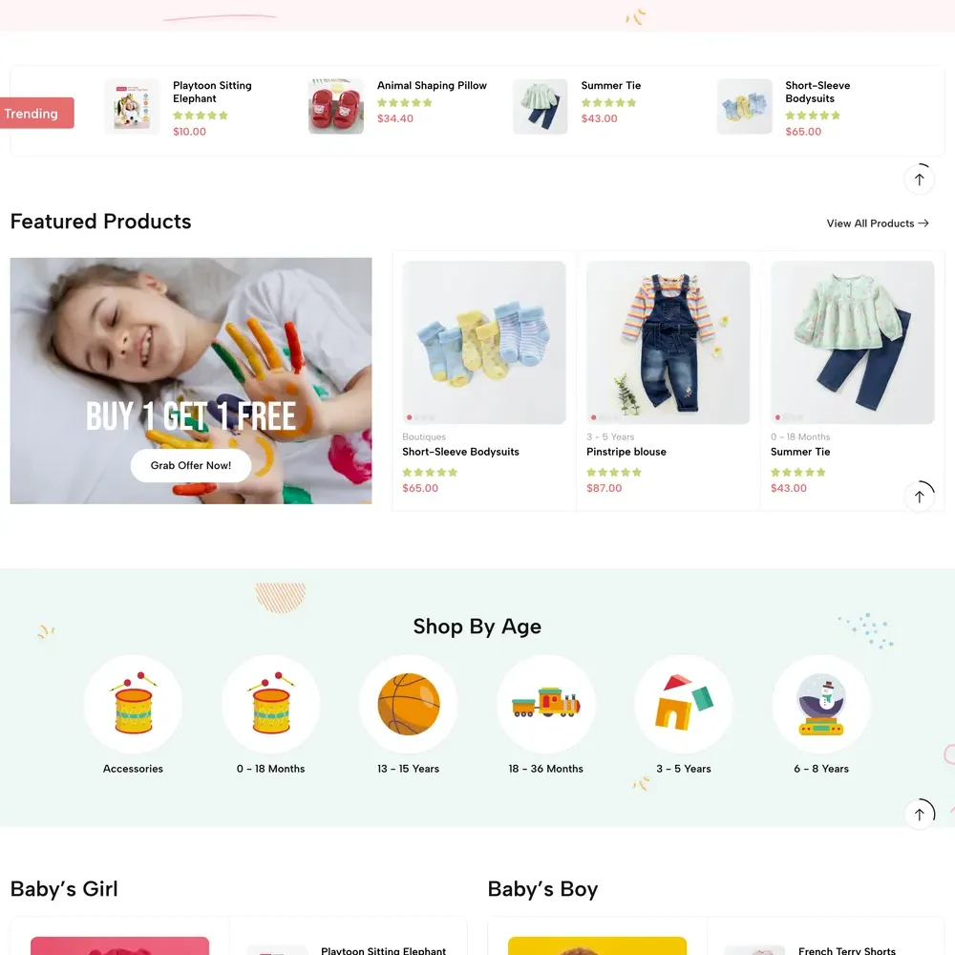
Task: Choose the 18 - 36 Months train icon
Action: tap(545, 704)
